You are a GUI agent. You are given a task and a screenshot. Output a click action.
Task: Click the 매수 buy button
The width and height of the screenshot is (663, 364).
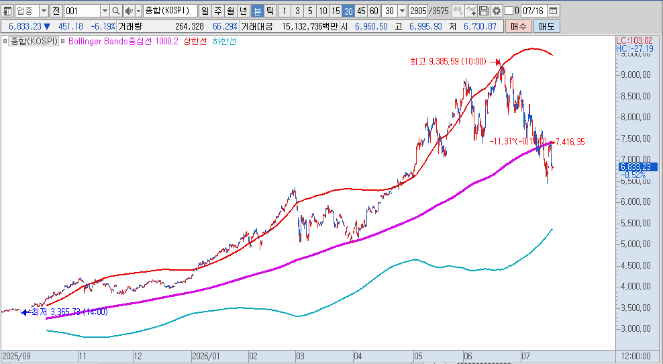point(519,26)
